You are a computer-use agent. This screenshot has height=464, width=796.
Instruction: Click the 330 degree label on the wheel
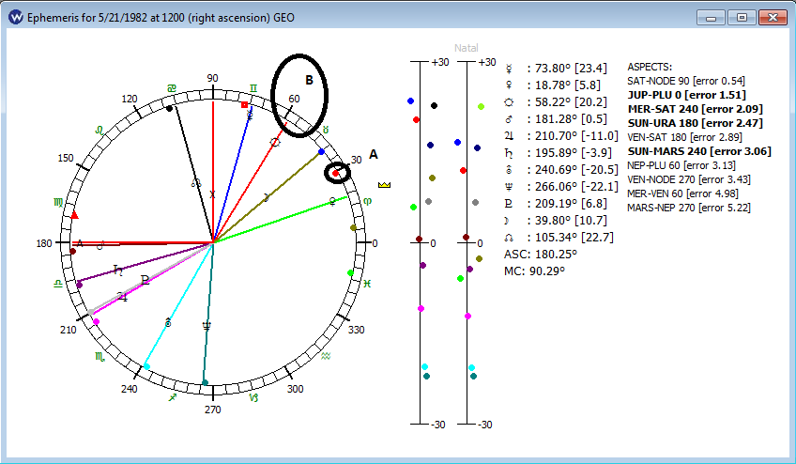click(x=356, y=330)
